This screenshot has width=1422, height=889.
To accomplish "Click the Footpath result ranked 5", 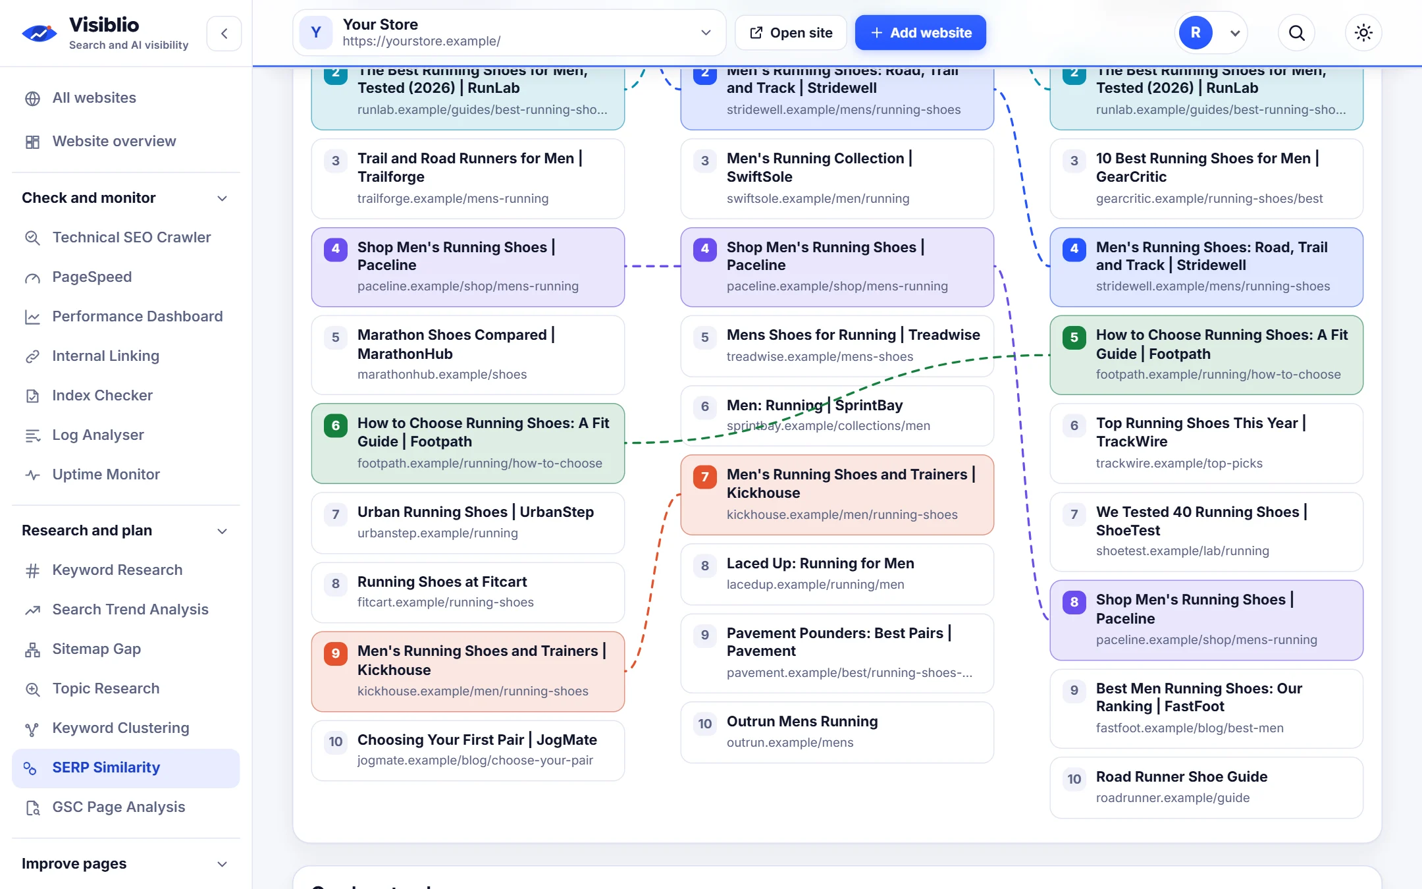I will tap(1206, 355).
